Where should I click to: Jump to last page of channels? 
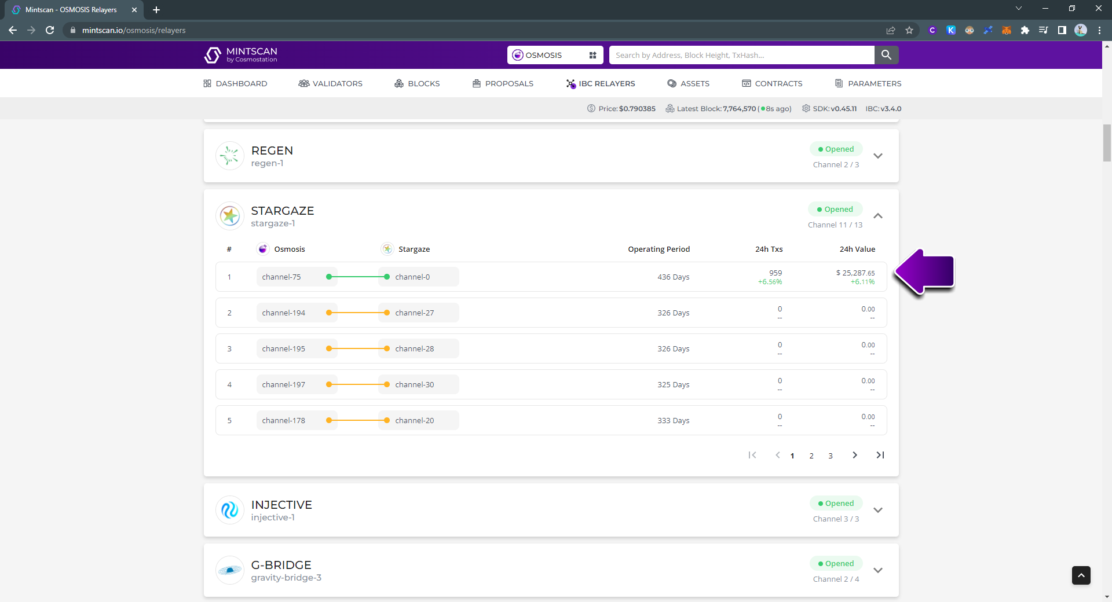[880, 455]
